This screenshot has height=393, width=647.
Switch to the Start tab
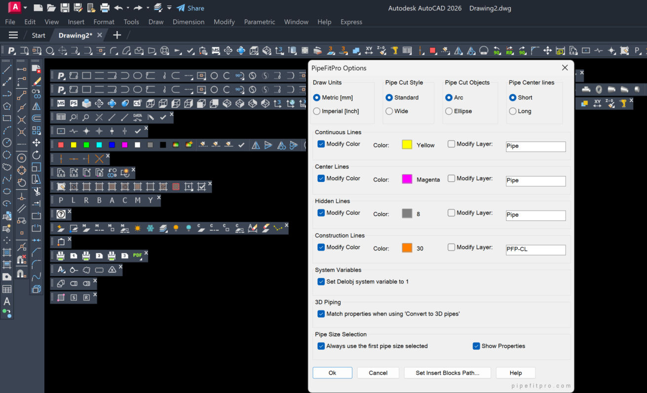tap(38, 36)
